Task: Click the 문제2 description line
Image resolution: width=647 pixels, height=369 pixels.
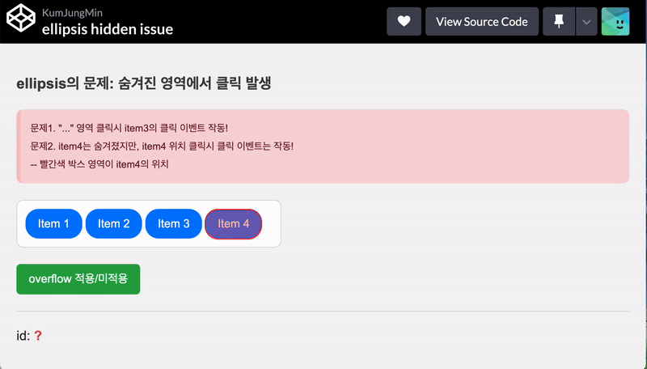Action: [x=163, y=146]
